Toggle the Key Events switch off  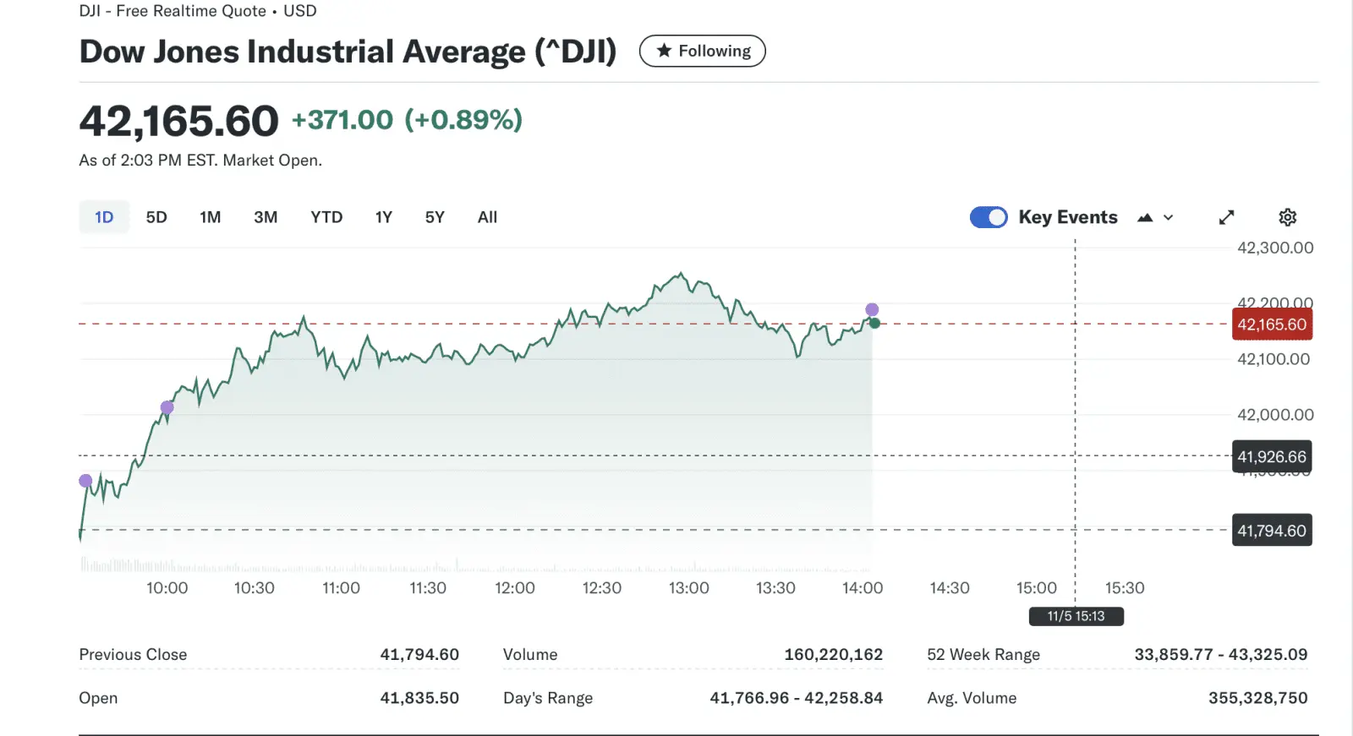tap(988, 217)
